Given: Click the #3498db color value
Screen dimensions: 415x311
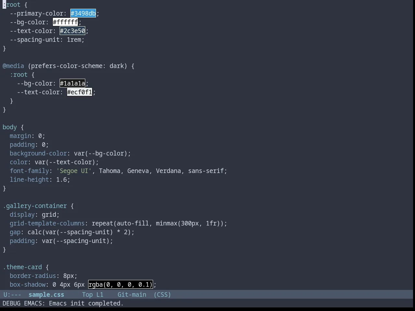Looking at the screenshot, I should (x=83, y=13).
